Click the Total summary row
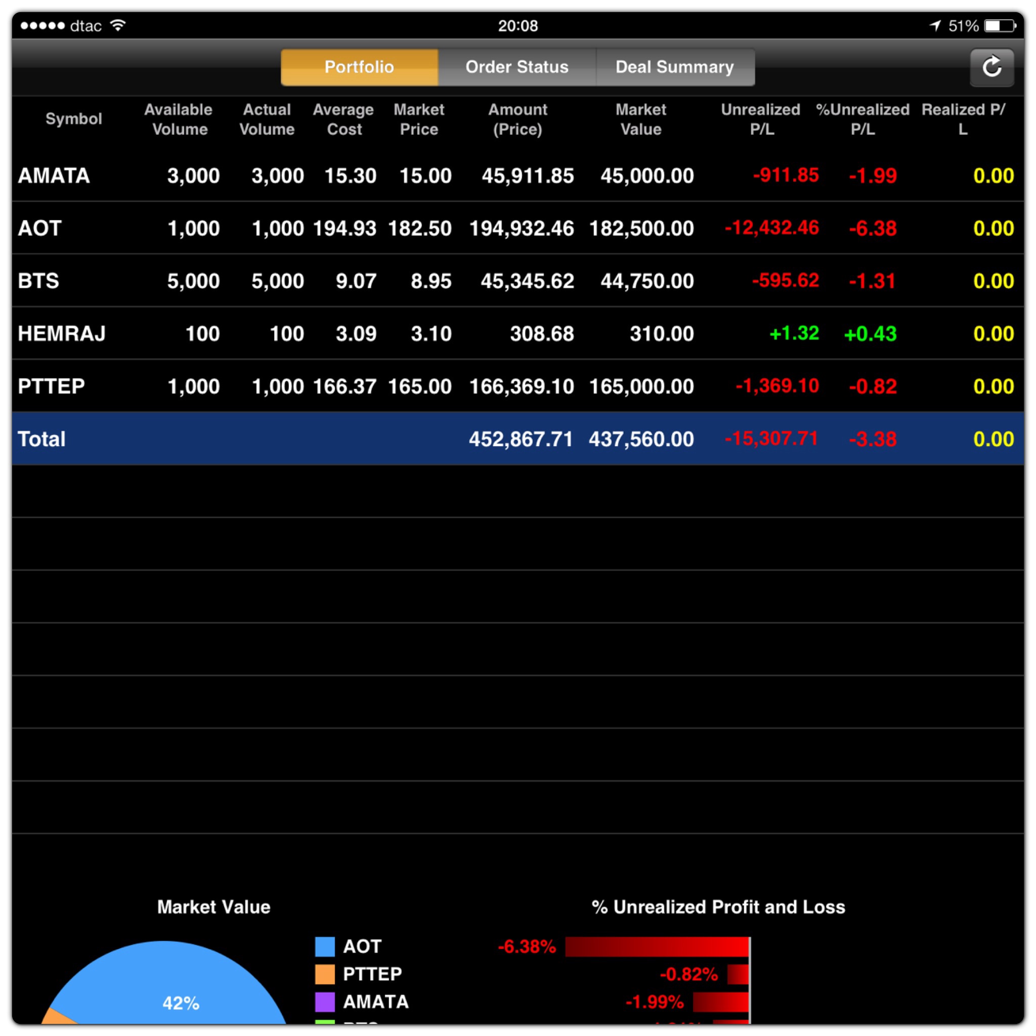The width and height of the screenshot is (1036, 1036). tap(42, 439)
